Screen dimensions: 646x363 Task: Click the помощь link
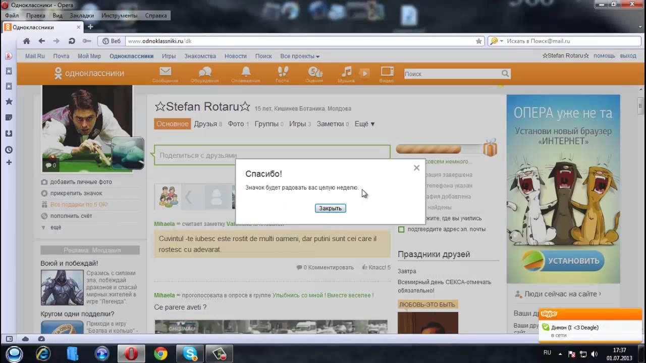tap(604, 56)
